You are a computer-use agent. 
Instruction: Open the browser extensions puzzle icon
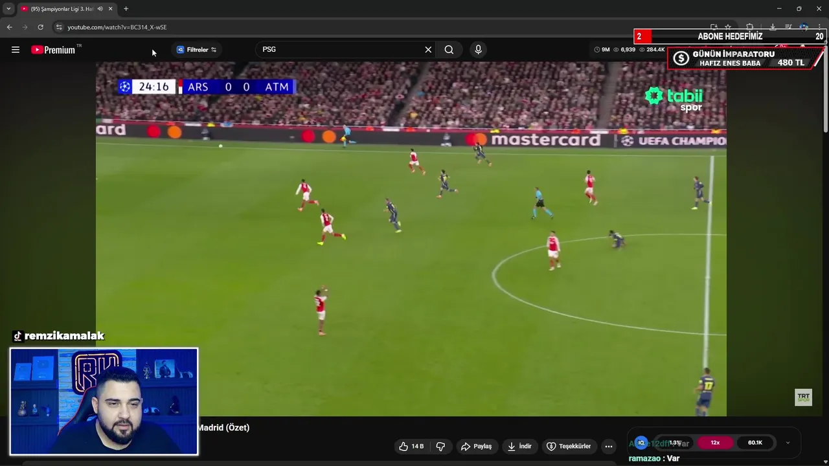click(x=750, y=27)
